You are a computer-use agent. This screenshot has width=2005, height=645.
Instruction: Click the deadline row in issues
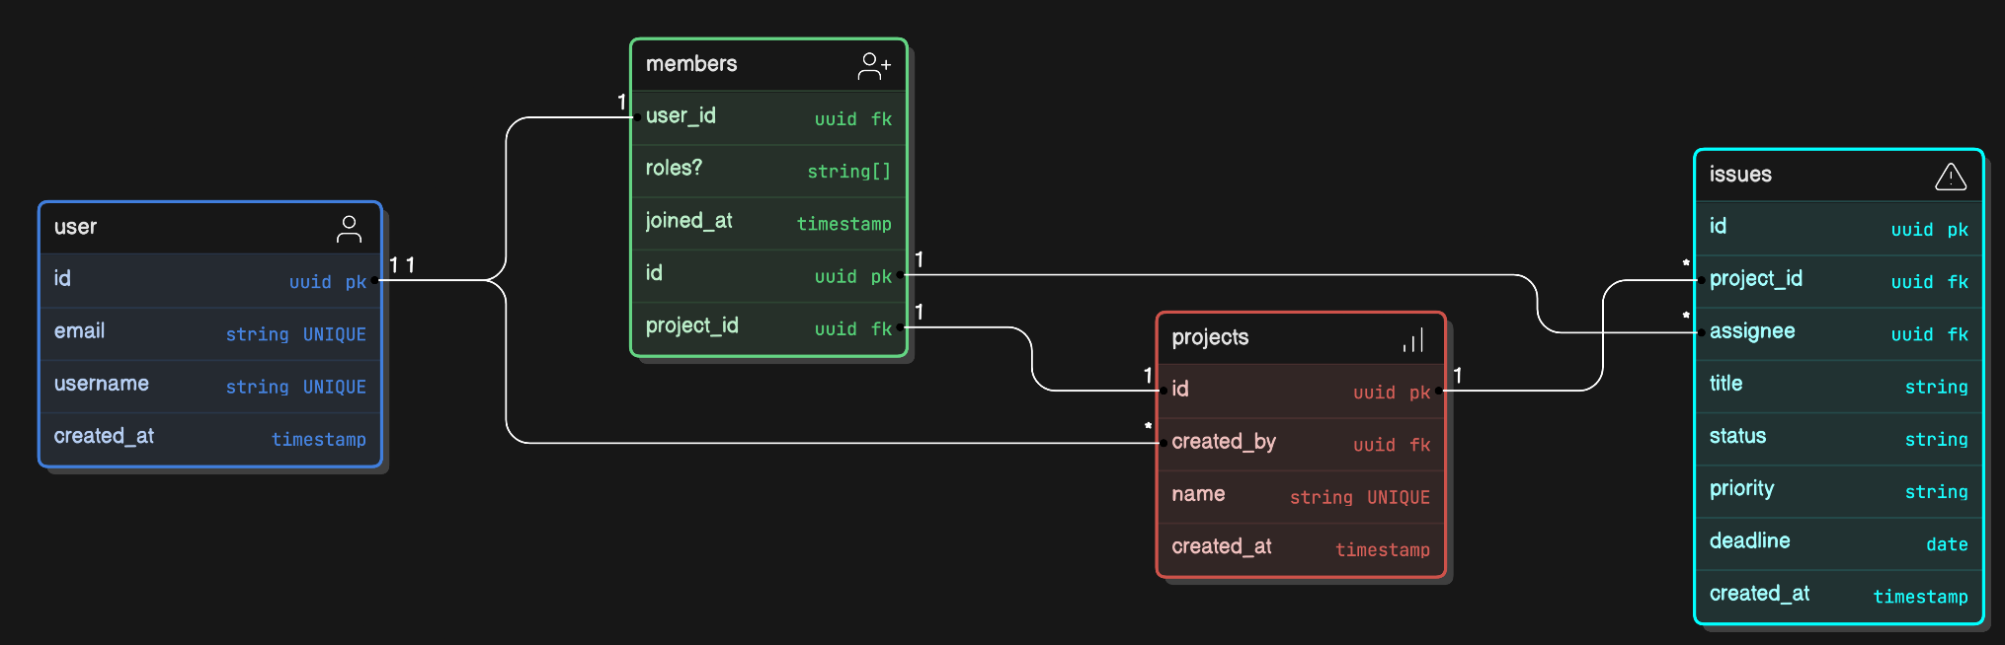[x=1838, y=542]
